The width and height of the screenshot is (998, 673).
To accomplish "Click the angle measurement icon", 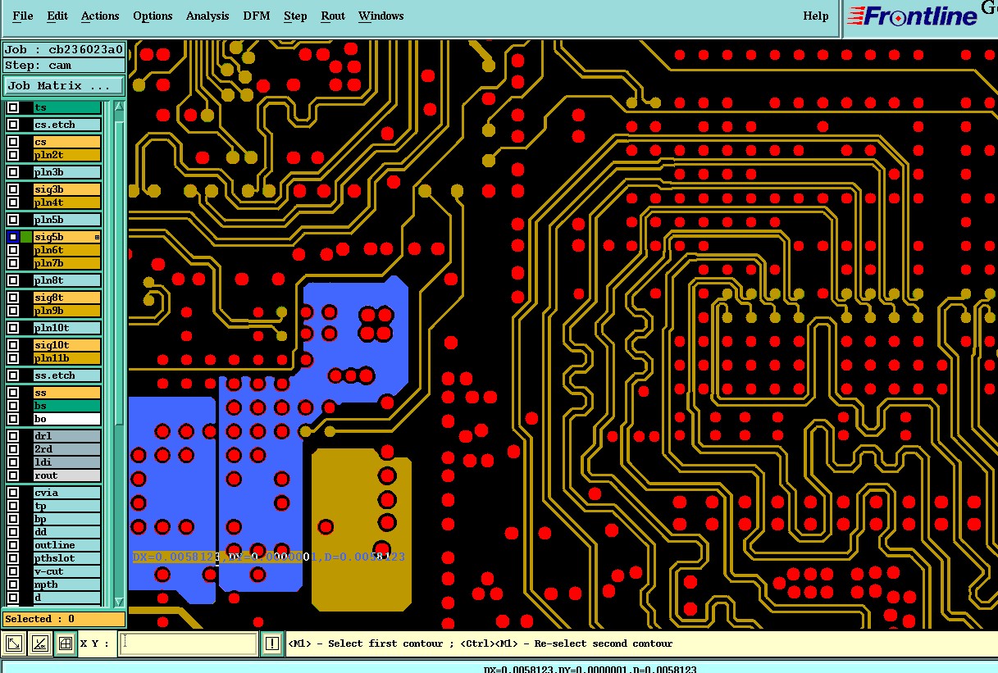I will click(39, 643).
